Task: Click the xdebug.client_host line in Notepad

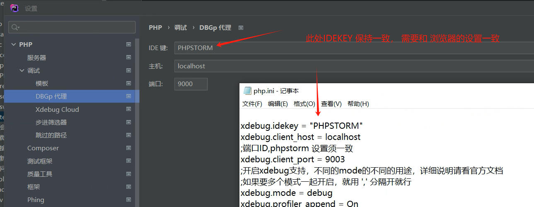Action: tap(301, 137)
